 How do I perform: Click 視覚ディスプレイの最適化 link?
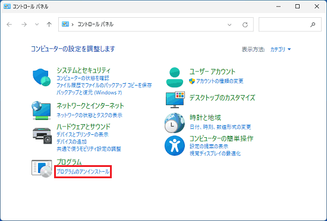(x=215, y=154)
